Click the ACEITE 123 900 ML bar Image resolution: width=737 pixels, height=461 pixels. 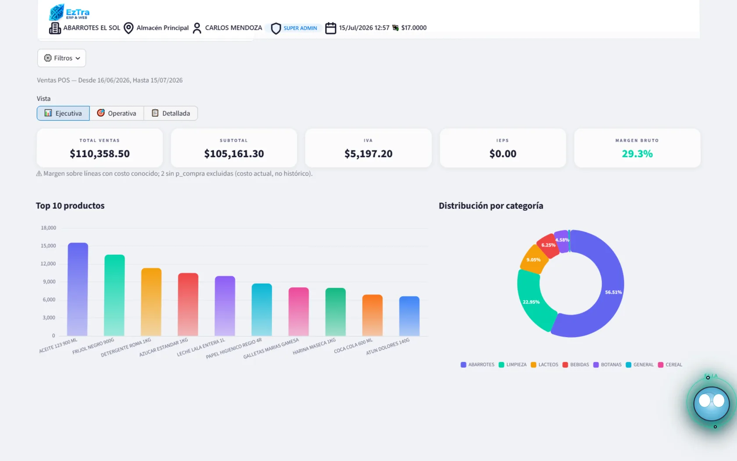78,289
